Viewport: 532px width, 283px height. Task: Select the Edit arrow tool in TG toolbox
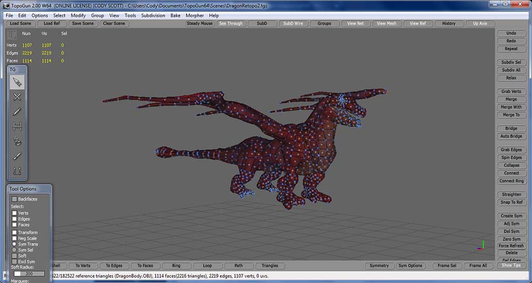[x=17, y=82]
